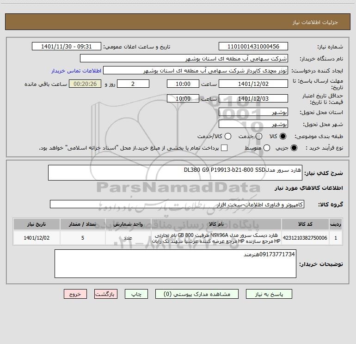Click the unit cell عدد

pos(128,238)
